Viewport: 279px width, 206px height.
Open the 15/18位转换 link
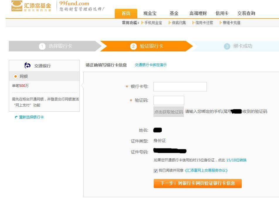[236, 160]
